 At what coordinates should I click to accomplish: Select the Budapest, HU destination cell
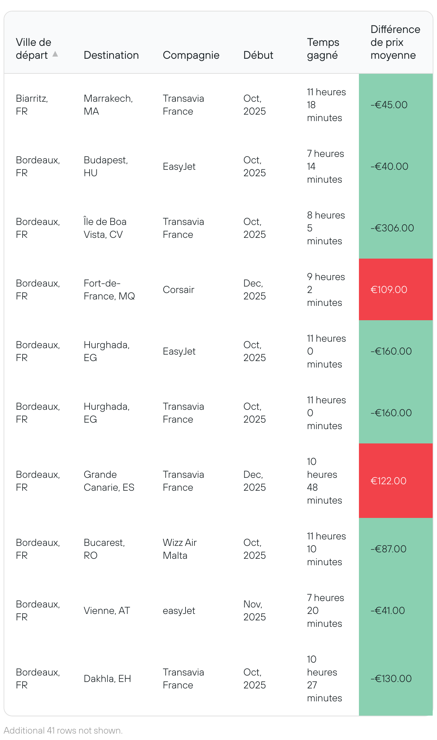106,166
